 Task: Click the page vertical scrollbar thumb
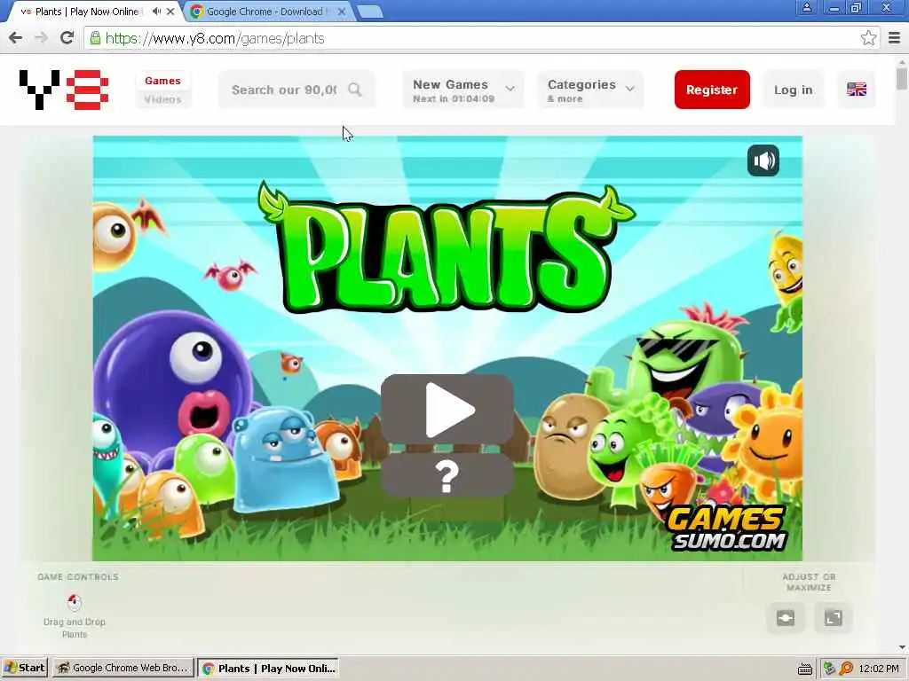tap(902, 79)
